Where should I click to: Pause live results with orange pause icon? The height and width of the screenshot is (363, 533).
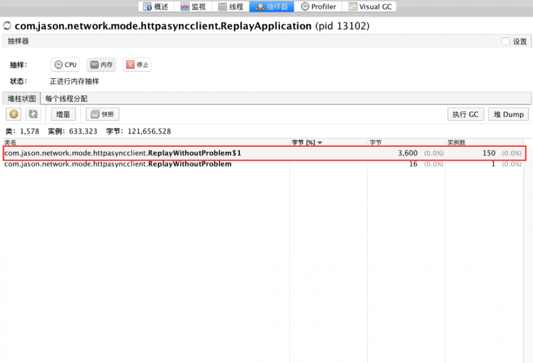click(x=14, y=114)
